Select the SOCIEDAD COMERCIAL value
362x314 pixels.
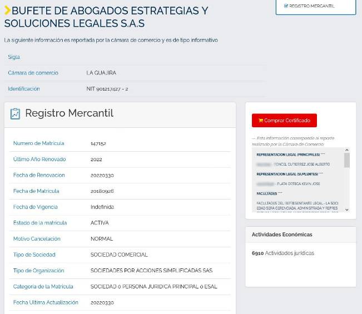[119, 255]
